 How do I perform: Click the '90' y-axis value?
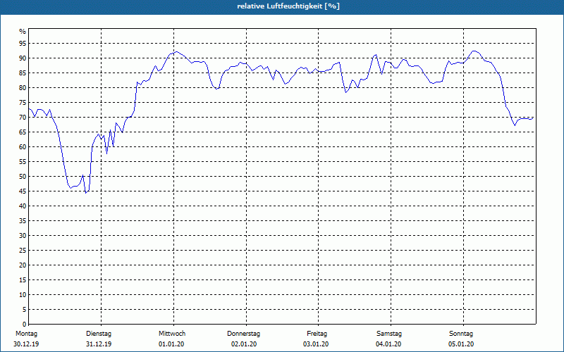pyautogui.click(x=23, y=58)
